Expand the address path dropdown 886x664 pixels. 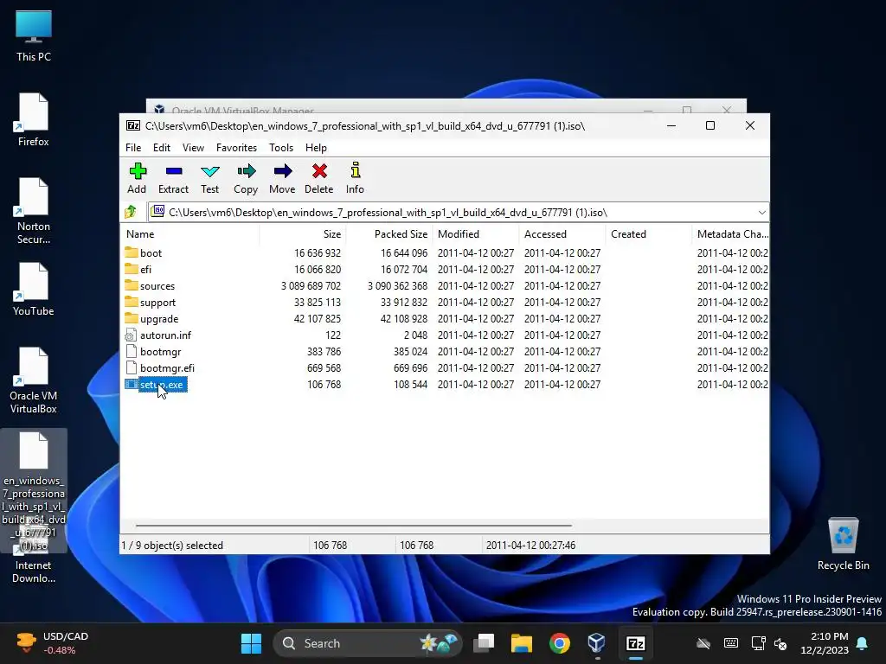click(761, 213)
